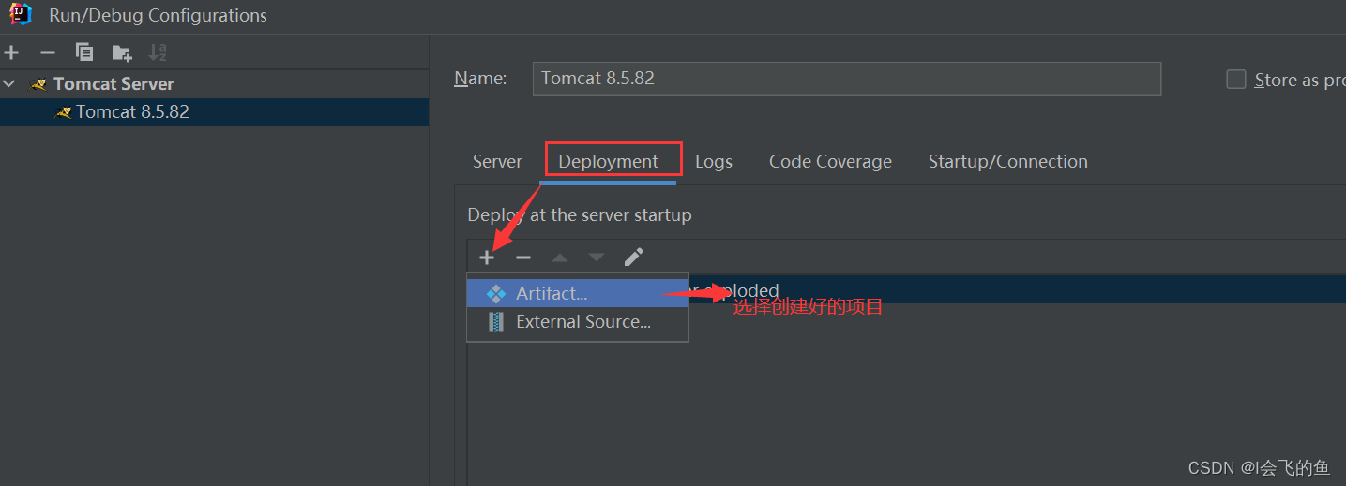
Task: Move configuration into a new folder
Action: (x=121, y=52)
